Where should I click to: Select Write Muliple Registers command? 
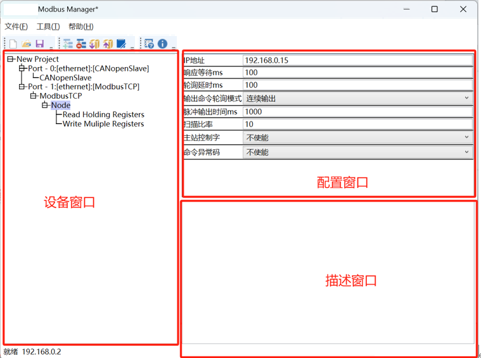(103, 124)
